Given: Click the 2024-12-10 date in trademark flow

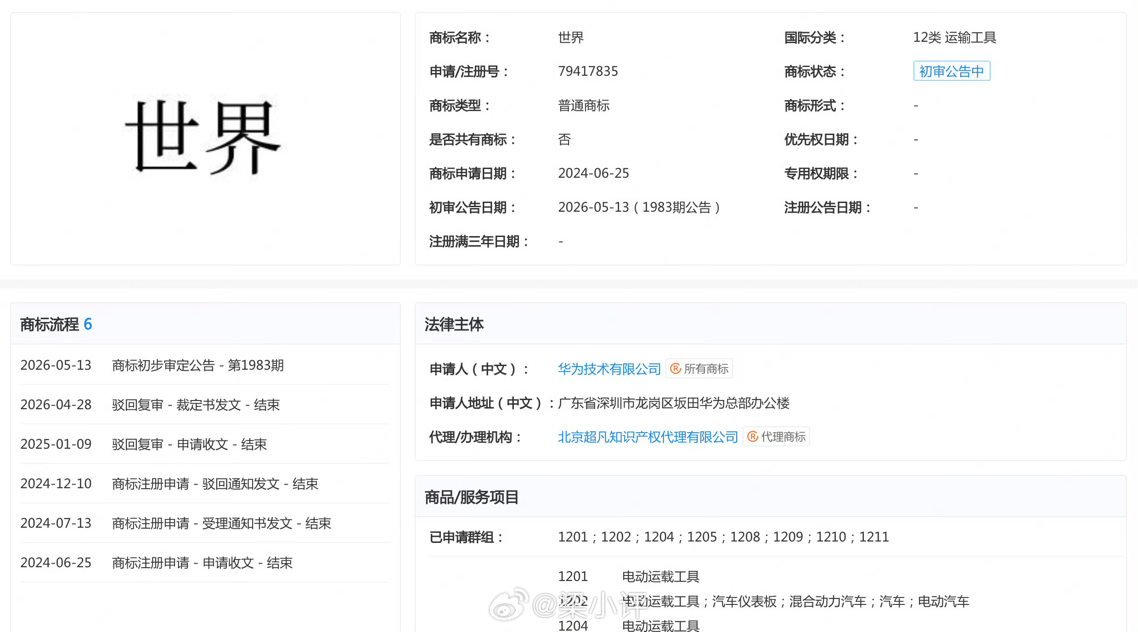Looking at the screenshot, I should tap(56, 484).
